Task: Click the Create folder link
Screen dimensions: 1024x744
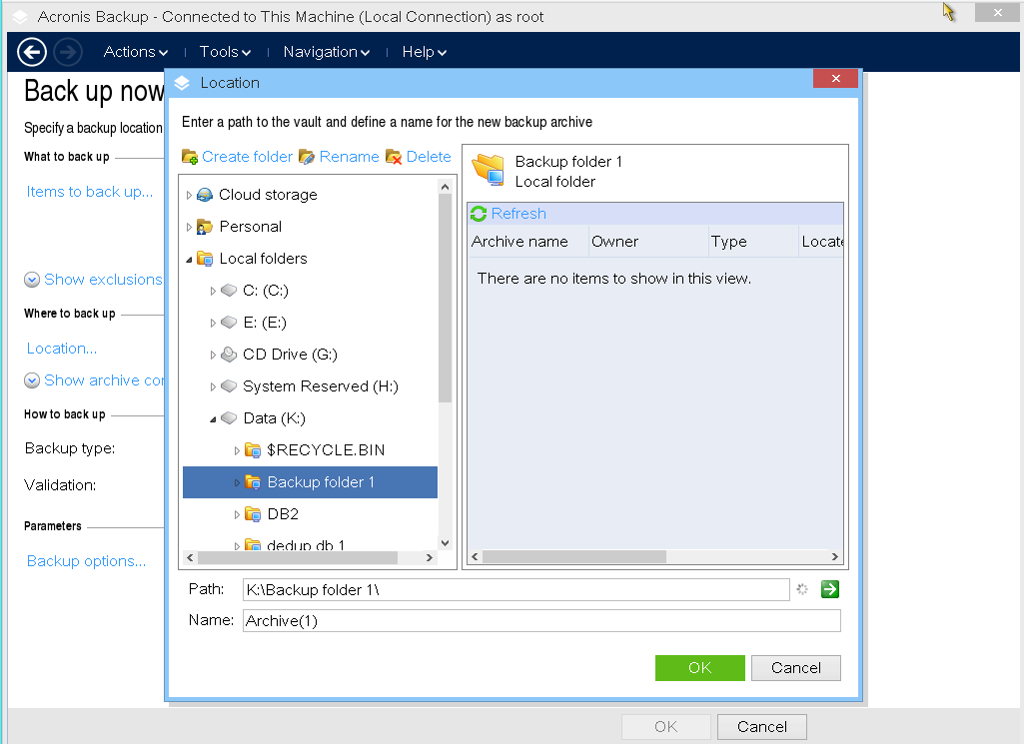Action: 247,157
